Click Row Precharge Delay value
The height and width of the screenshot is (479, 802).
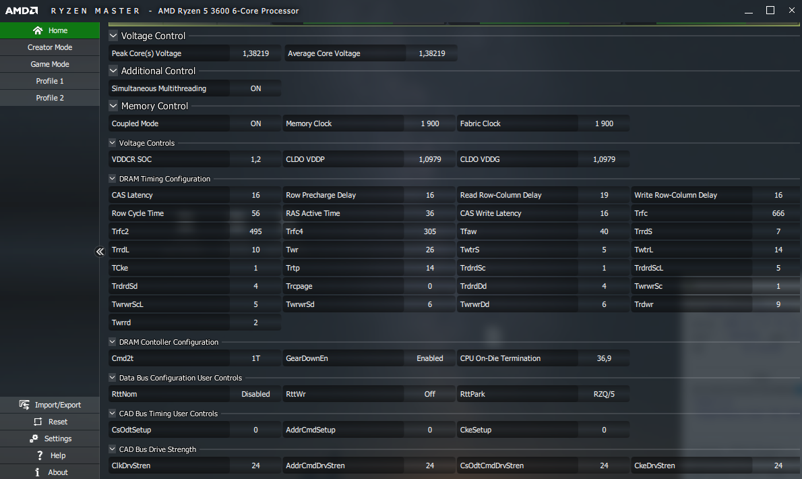pyautogui.click(x=430, y=195)
